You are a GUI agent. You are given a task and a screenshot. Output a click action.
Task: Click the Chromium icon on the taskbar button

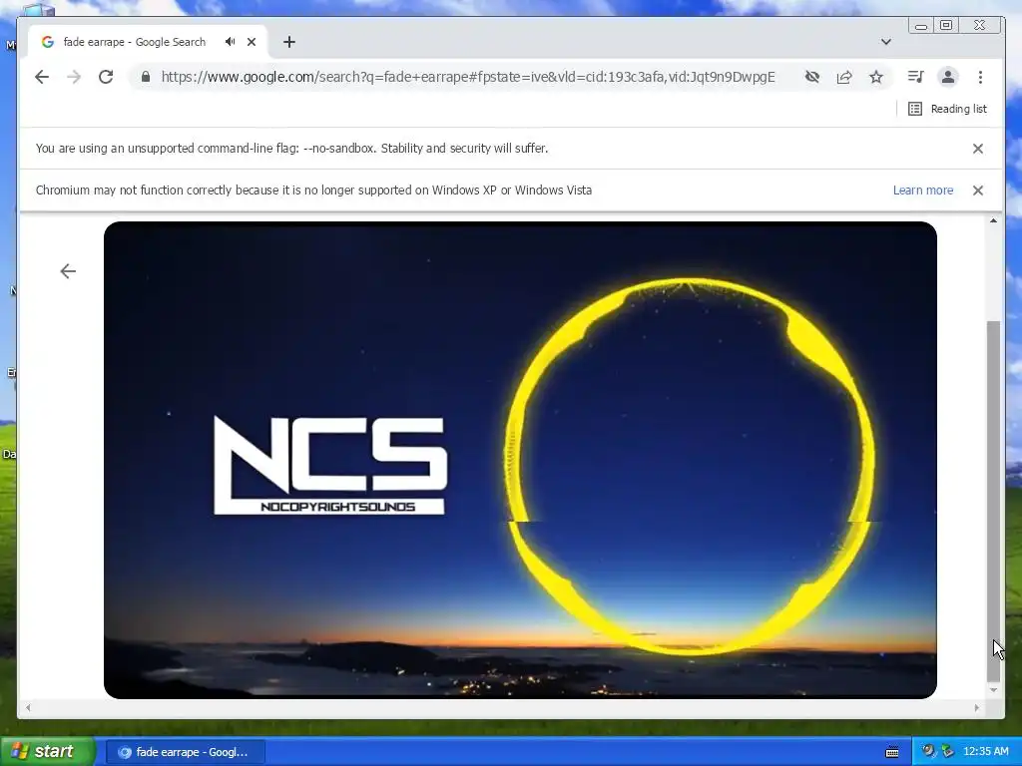coord(124,752)
